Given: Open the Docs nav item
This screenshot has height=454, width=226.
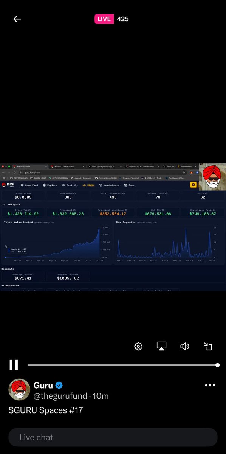Looking at the screenshot, I should tap(129, 185).
